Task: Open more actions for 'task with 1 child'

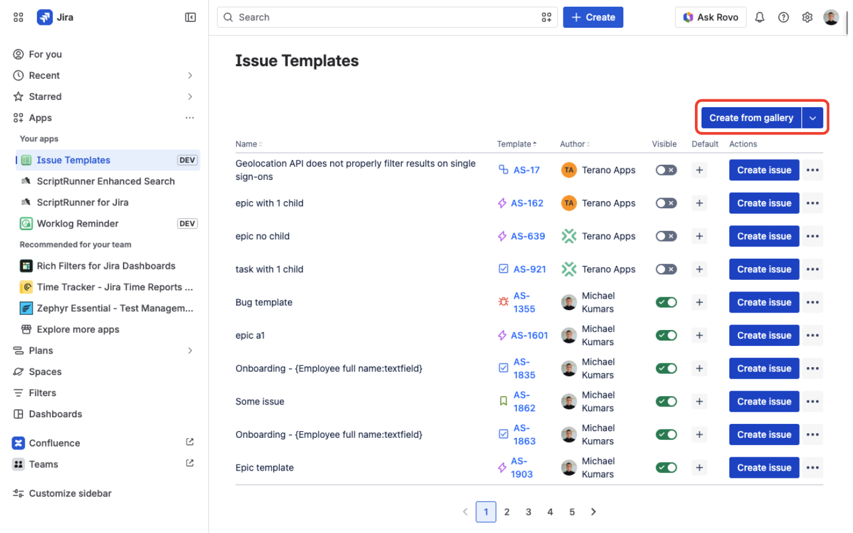Action: coord(813,270)
